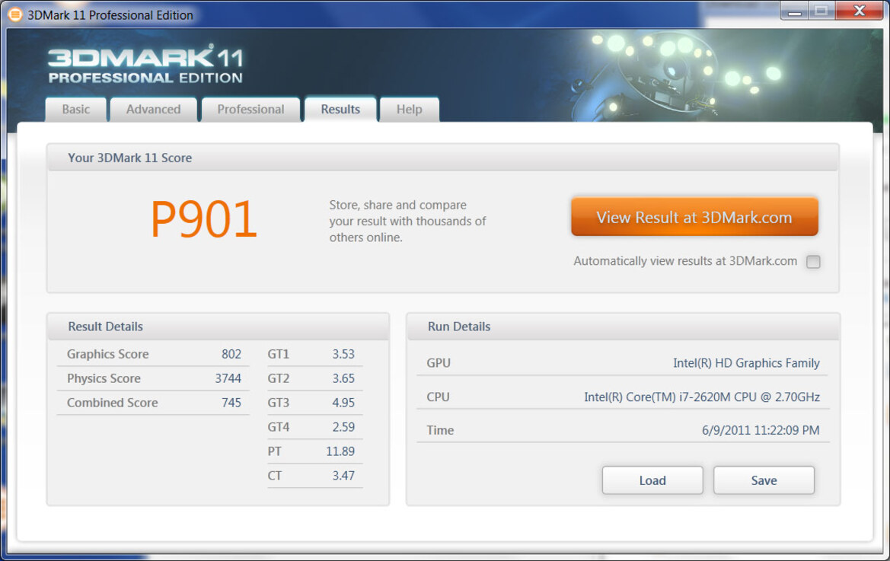Click the 3DMark 11 Professional Edition logo
This screenshot has height=561, width=890.
pyautogui.click(x=145, y=65)
